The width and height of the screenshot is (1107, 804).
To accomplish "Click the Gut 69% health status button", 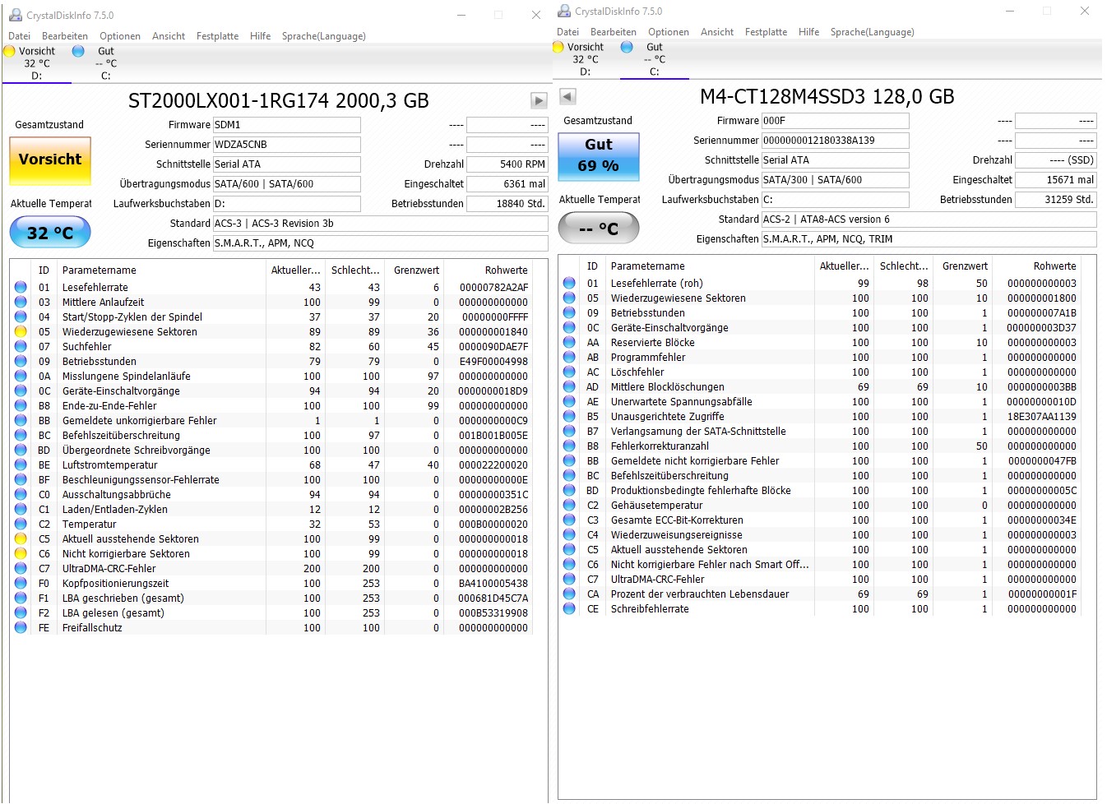I will (598, 157).
